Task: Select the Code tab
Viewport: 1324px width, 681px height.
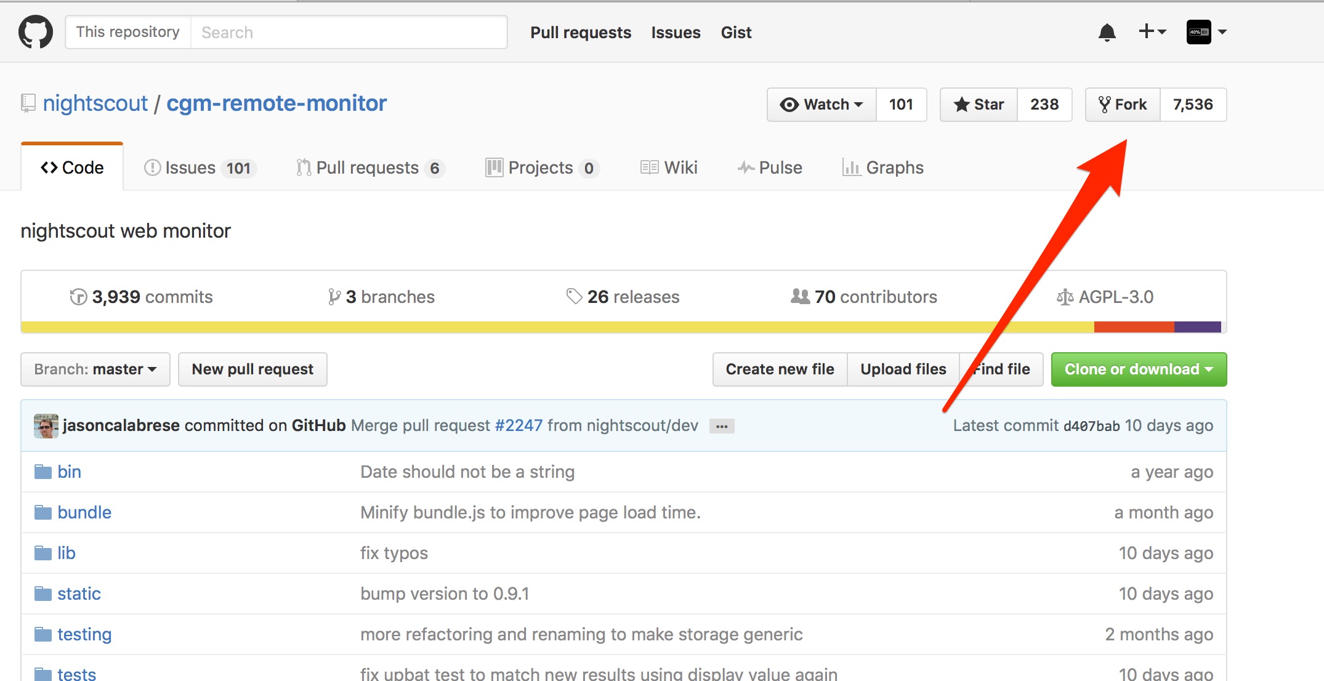Action: 72,167
